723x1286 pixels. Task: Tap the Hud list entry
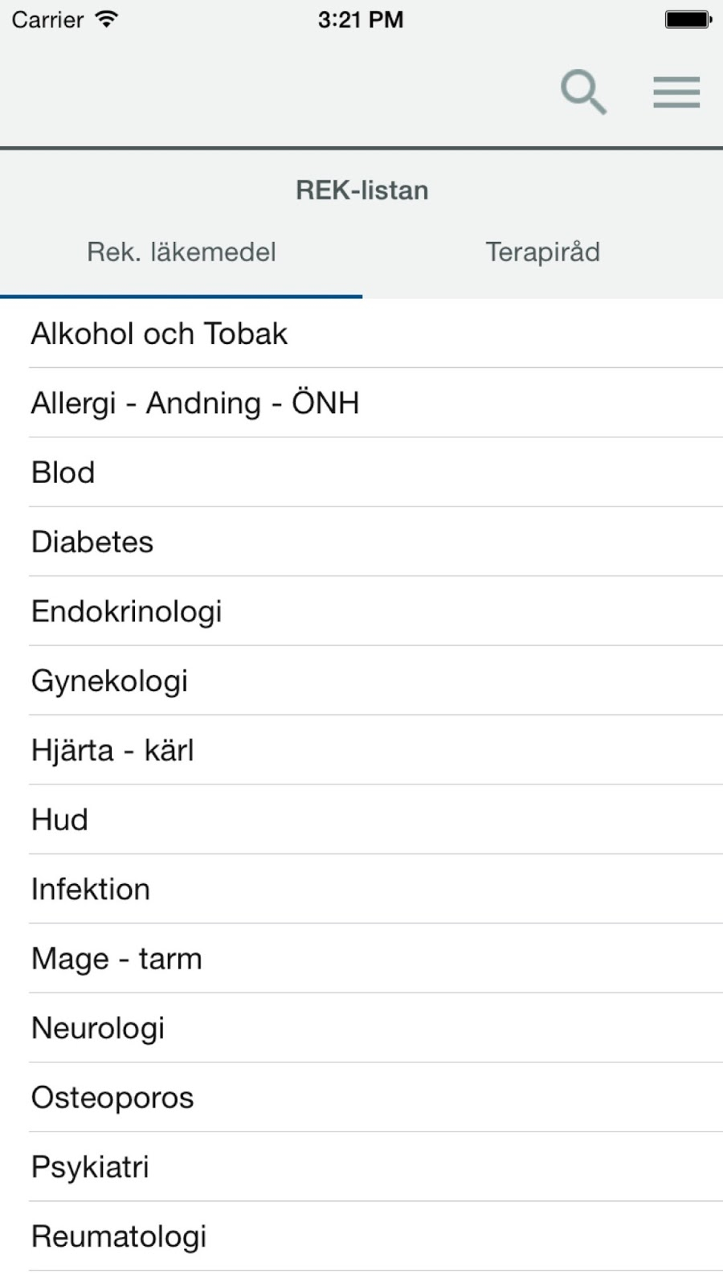click(x=361, y=819)
